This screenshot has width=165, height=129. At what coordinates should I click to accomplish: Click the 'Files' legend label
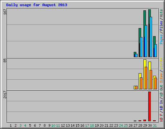[161, 26]
